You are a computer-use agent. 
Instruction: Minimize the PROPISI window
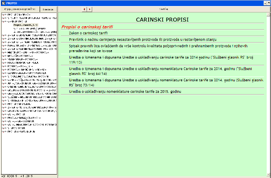(265, 3)
